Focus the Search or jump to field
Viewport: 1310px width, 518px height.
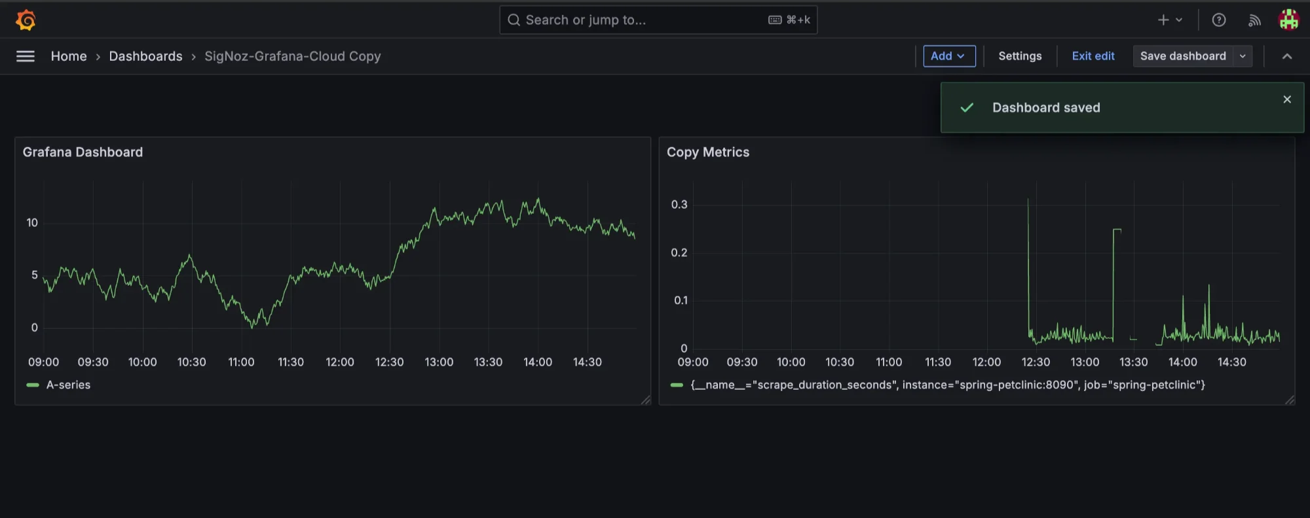click(x=658, y=20)
